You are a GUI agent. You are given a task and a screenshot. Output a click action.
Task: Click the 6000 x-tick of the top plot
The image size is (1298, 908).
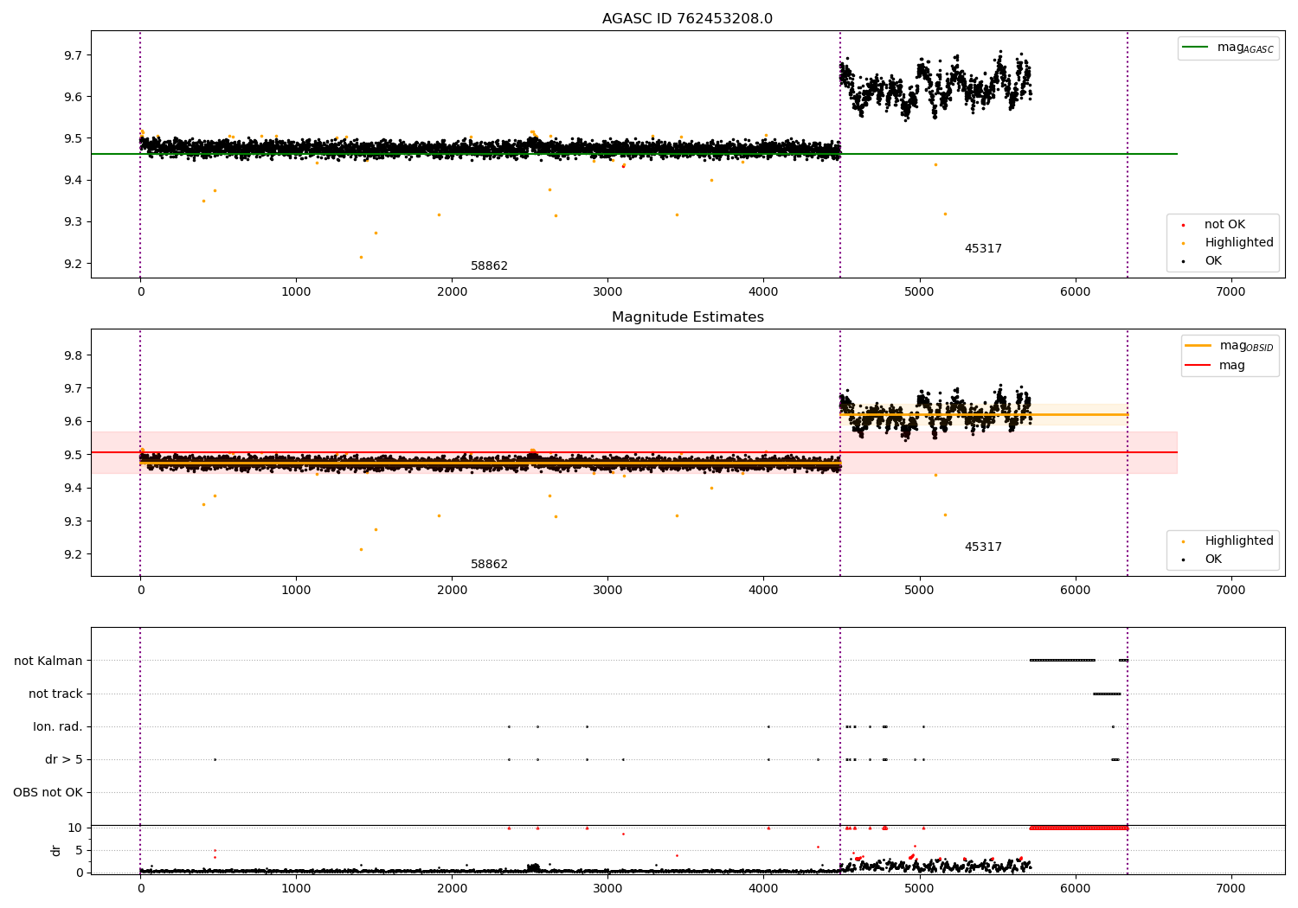pos(1076,292)
